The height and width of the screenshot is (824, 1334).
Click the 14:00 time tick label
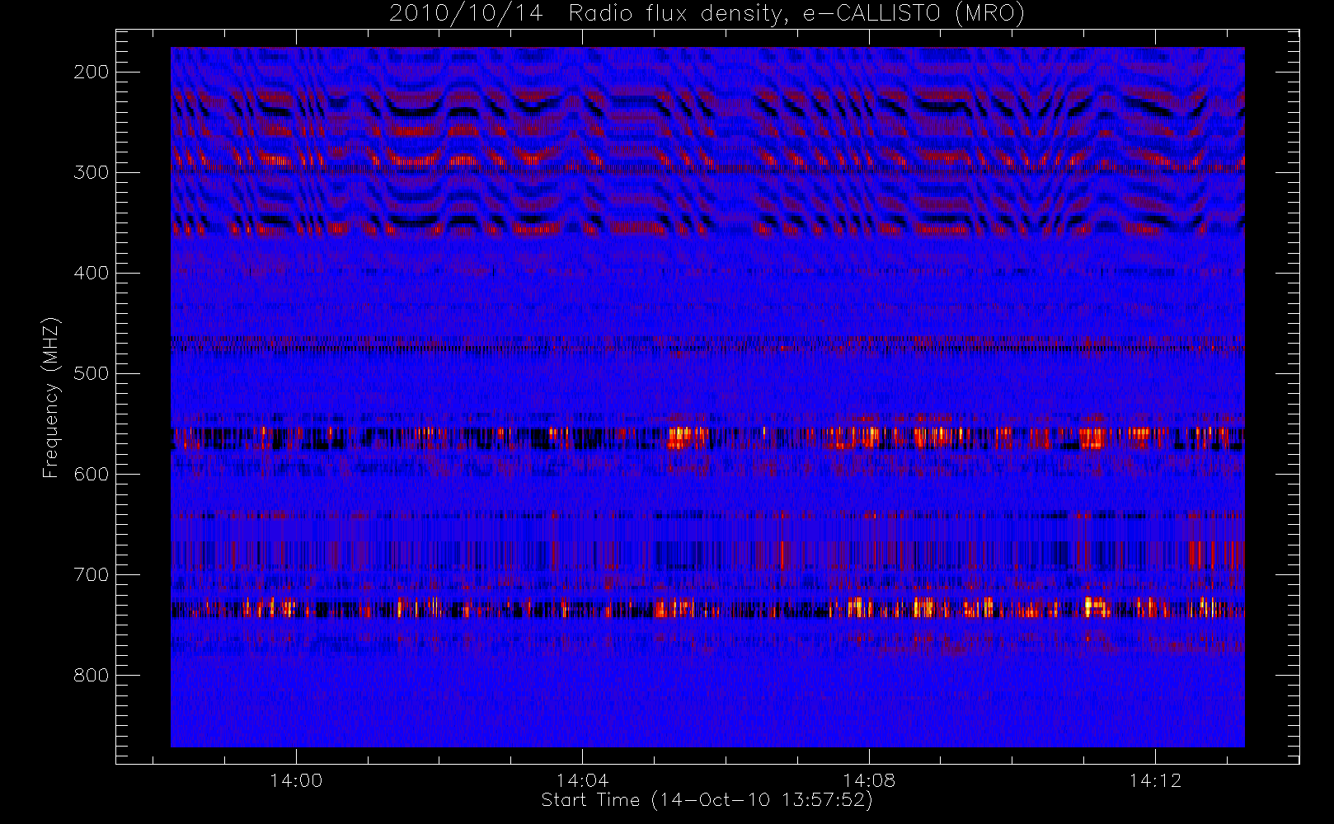(x=296, y=780)
